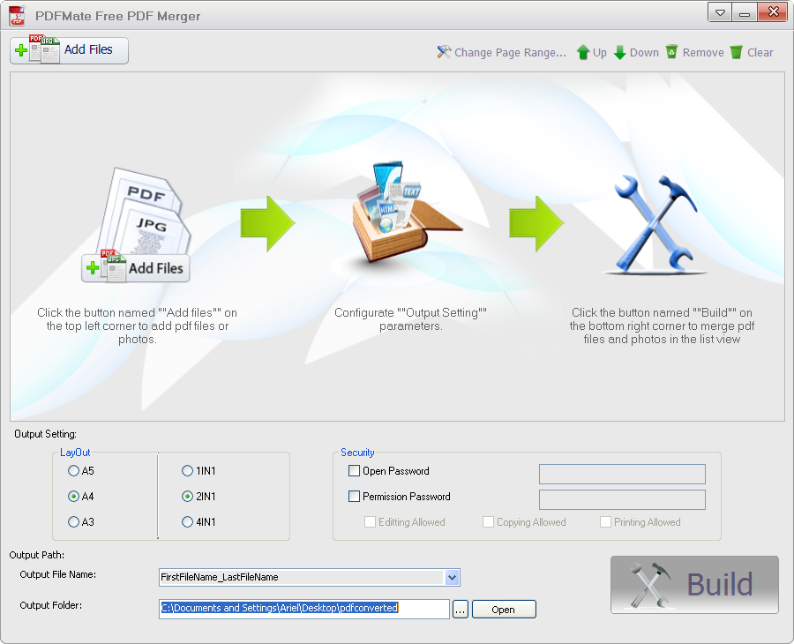Click the browse button for Output Folder

pyautogui.click(x=460, y=609)
